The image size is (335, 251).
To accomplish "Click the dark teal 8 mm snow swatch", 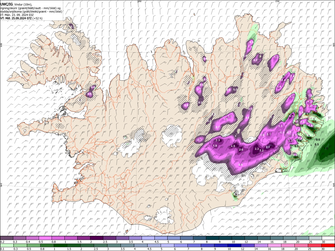I will tap(212, 238).
